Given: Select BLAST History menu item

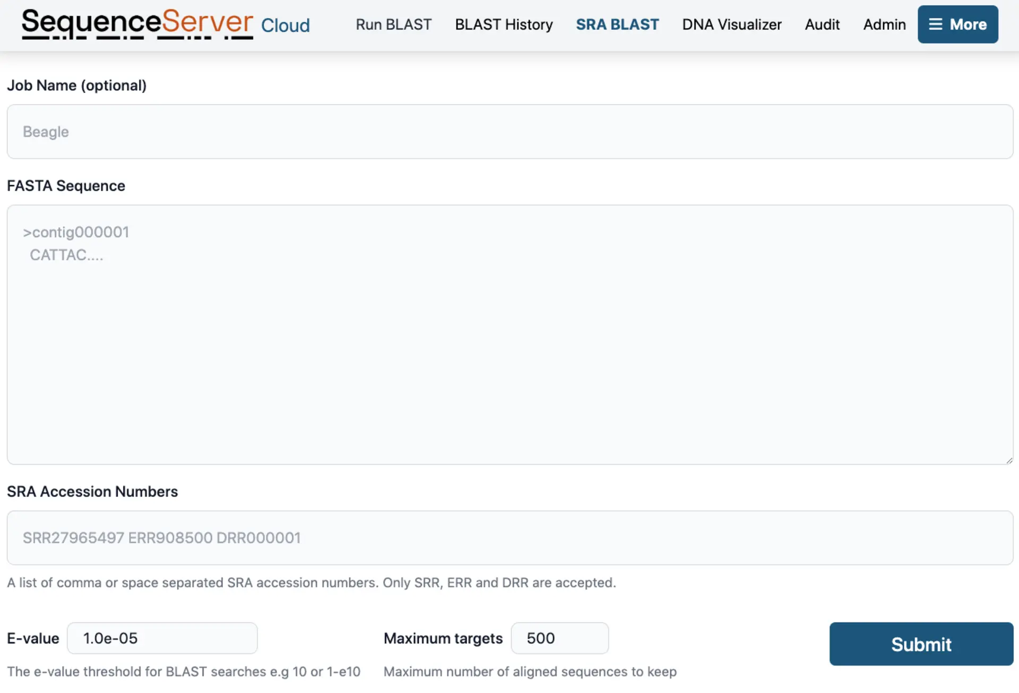Looking at the screenshot, I should tap(503, 24).
